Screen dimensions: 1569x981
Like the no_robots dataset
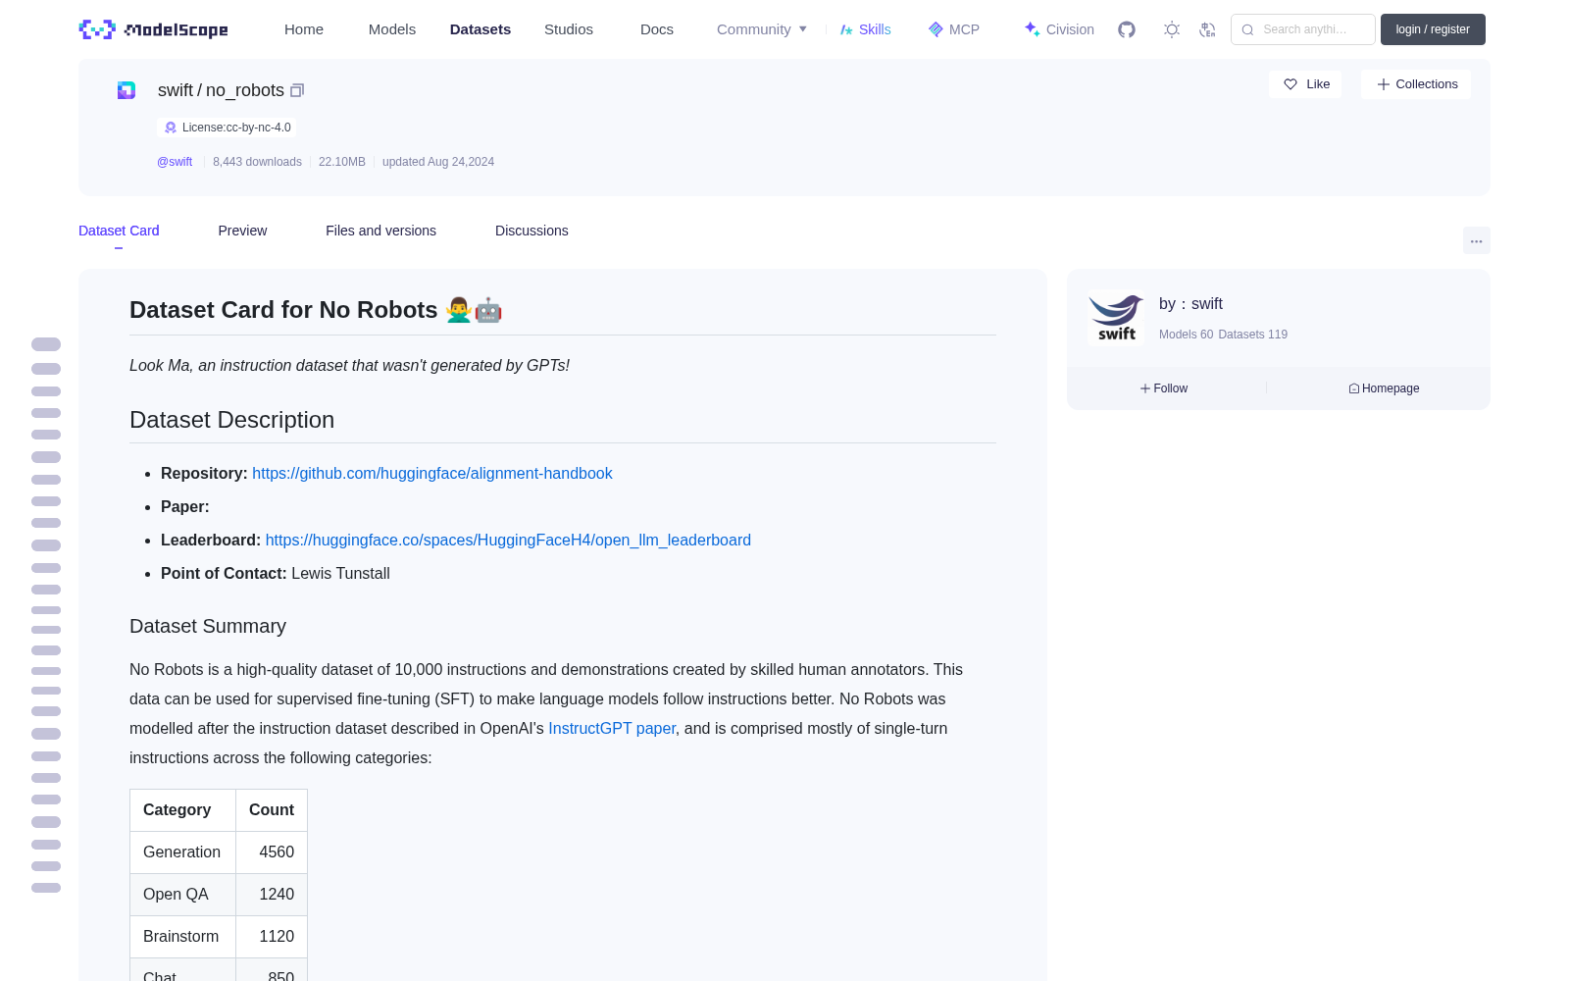[x=1305, y=84]
